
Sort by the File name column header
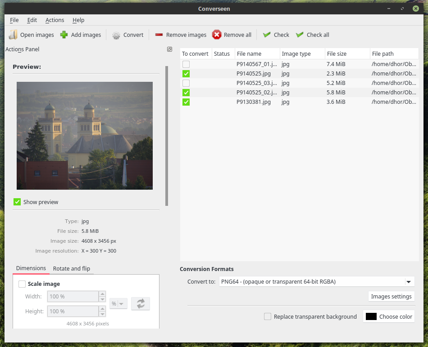point(257,53)
